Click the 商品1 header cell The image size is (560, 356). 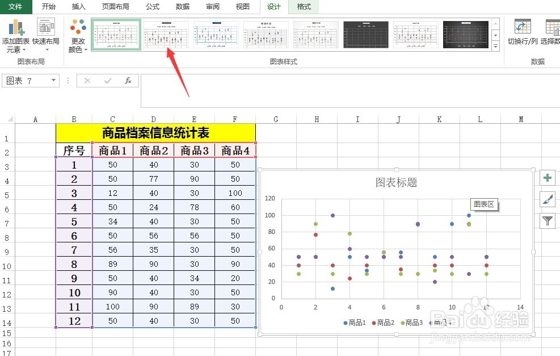[x=112, y=150]
